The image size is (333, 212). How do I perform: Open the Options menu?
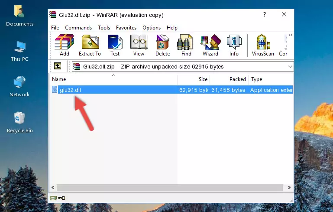[152, 28]
